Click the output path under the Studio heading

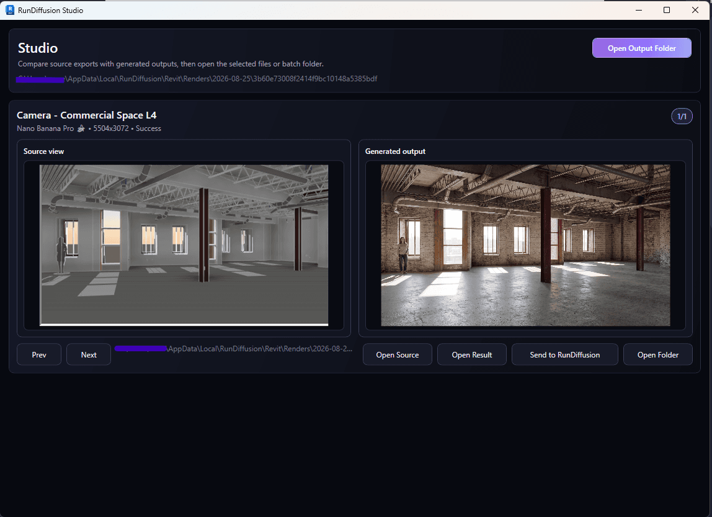(x=197, y=79)
